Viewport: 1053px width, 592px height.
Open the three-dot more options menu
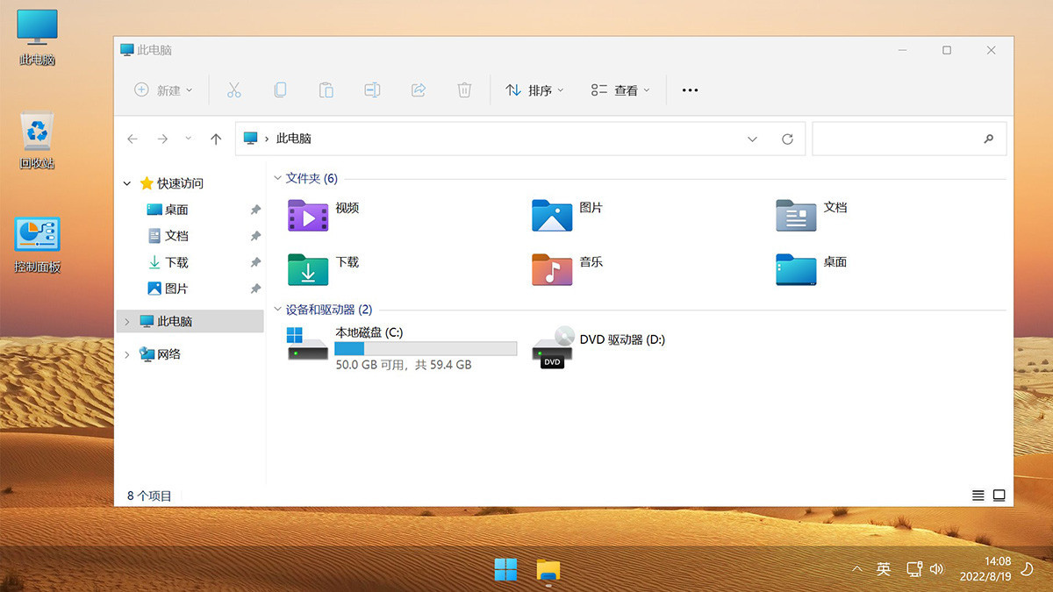pyautogui.click(x=690, y=89)
